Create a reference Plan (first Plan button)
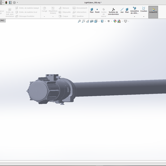 (x=92, y=11)
